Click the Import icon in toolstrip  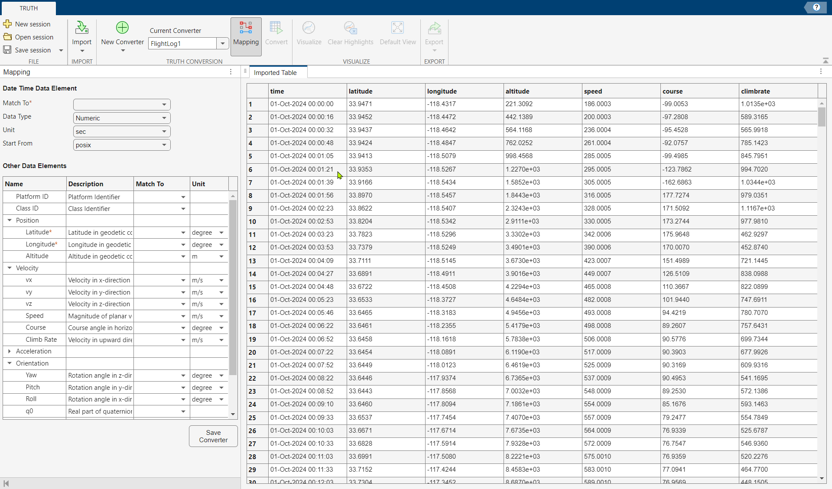(81, 28)
